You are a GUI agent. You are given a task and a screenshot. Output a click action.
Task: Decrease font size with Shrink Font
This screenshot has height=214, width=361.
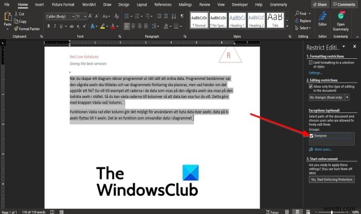tap(97, 16)
